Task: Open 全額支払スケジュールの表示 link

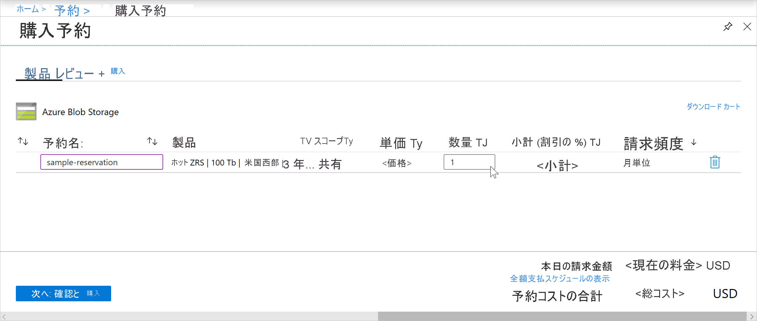Action: click(x=560, y=279)
